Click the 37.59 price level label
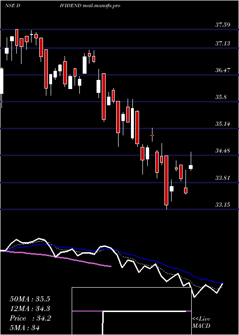This screenshot has width=239, height=335. pos(223,25)
